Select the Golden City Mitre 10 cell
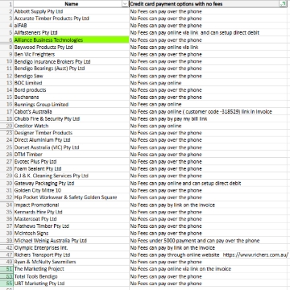This screenshot has height=290, width=290. coord(71,190)
